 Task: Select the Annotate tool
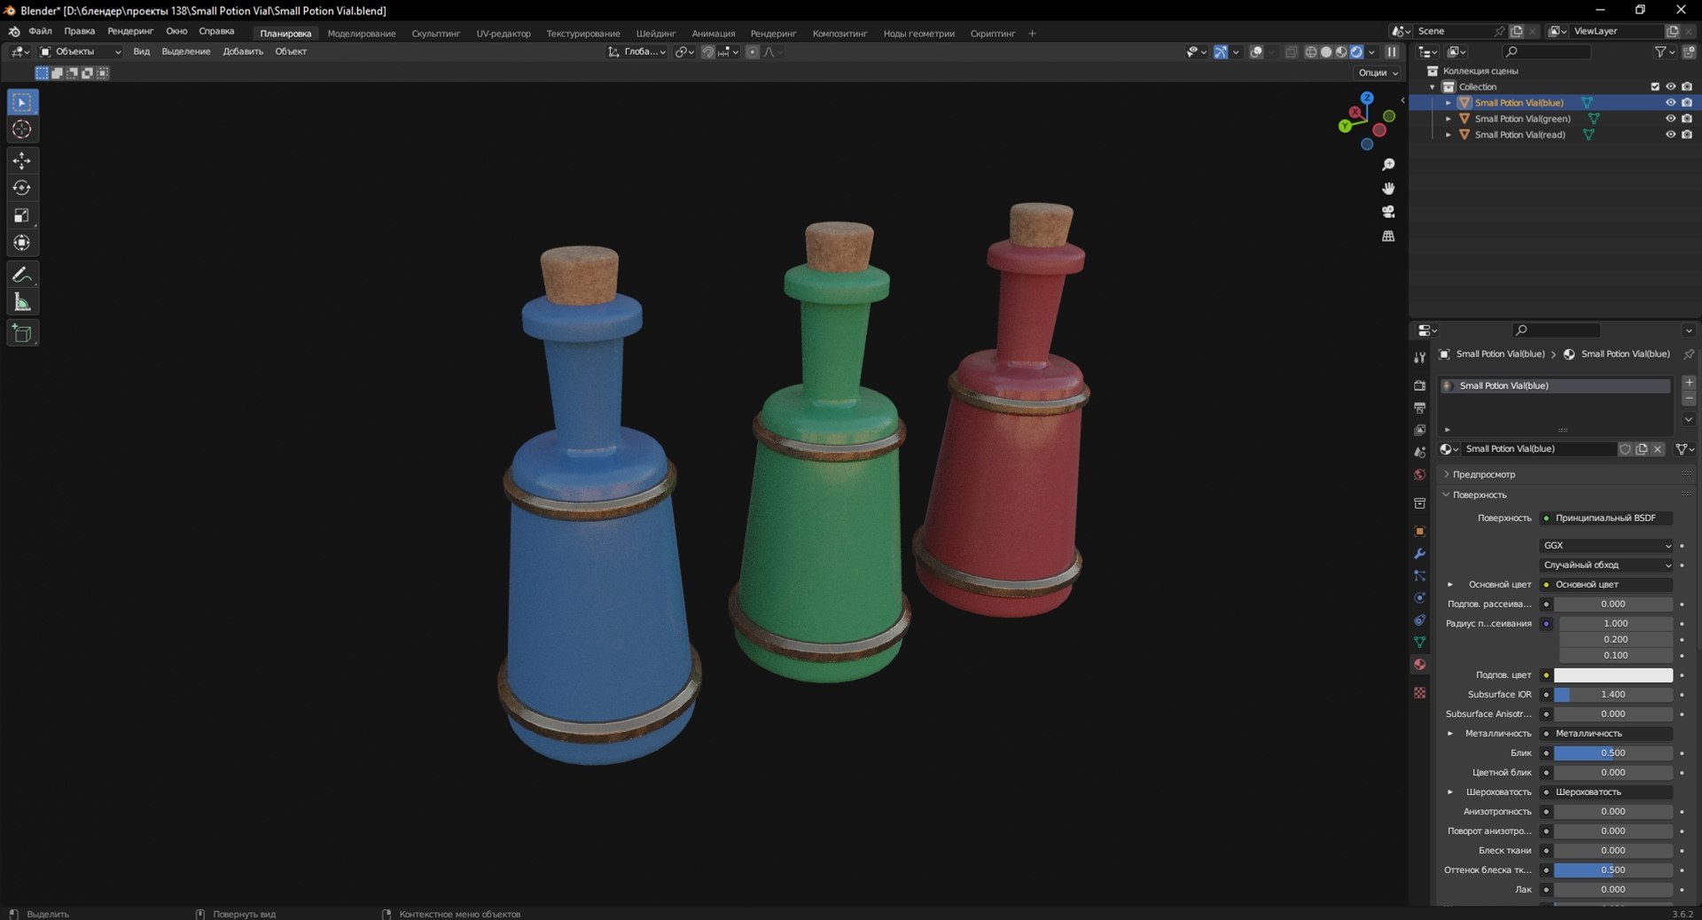(22, 275)
